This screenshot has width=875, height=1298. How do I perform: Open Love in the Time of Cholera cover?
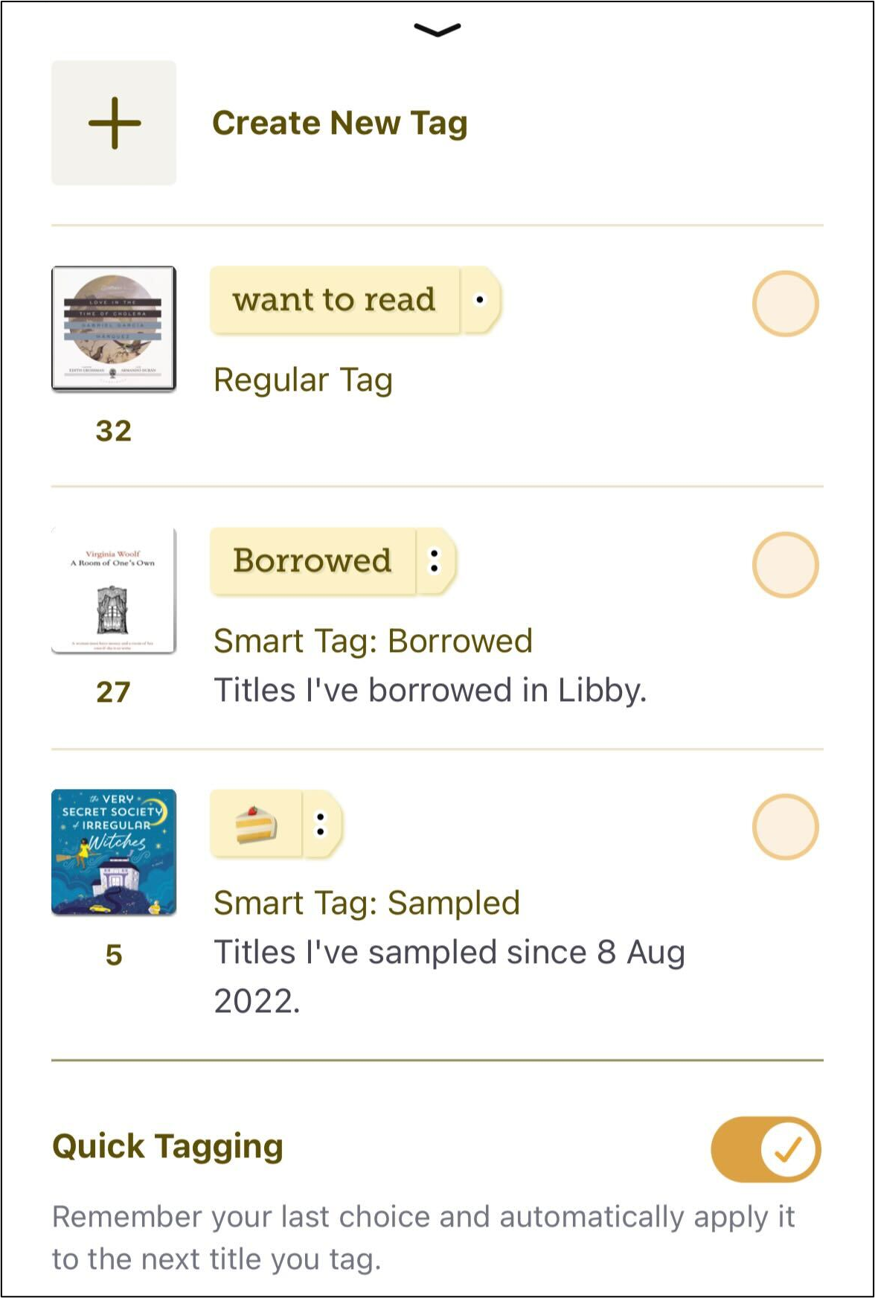tap(114, 329)
